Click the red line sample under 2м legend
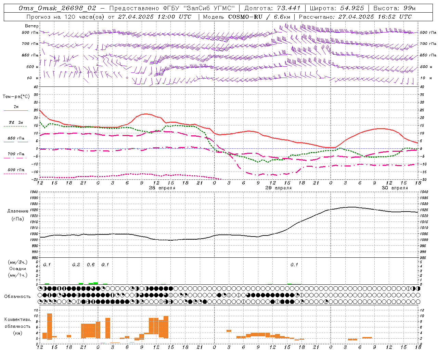The image size is (438, 350). (x=16, y=110)
